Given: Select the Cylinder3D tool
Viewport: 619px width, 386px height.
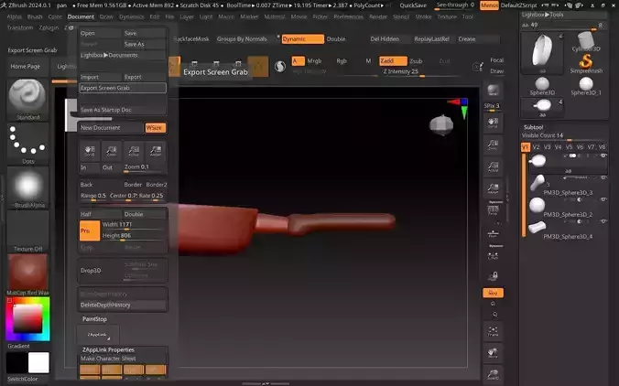Looking at the screenshot, I should click(x=586, y=42).
